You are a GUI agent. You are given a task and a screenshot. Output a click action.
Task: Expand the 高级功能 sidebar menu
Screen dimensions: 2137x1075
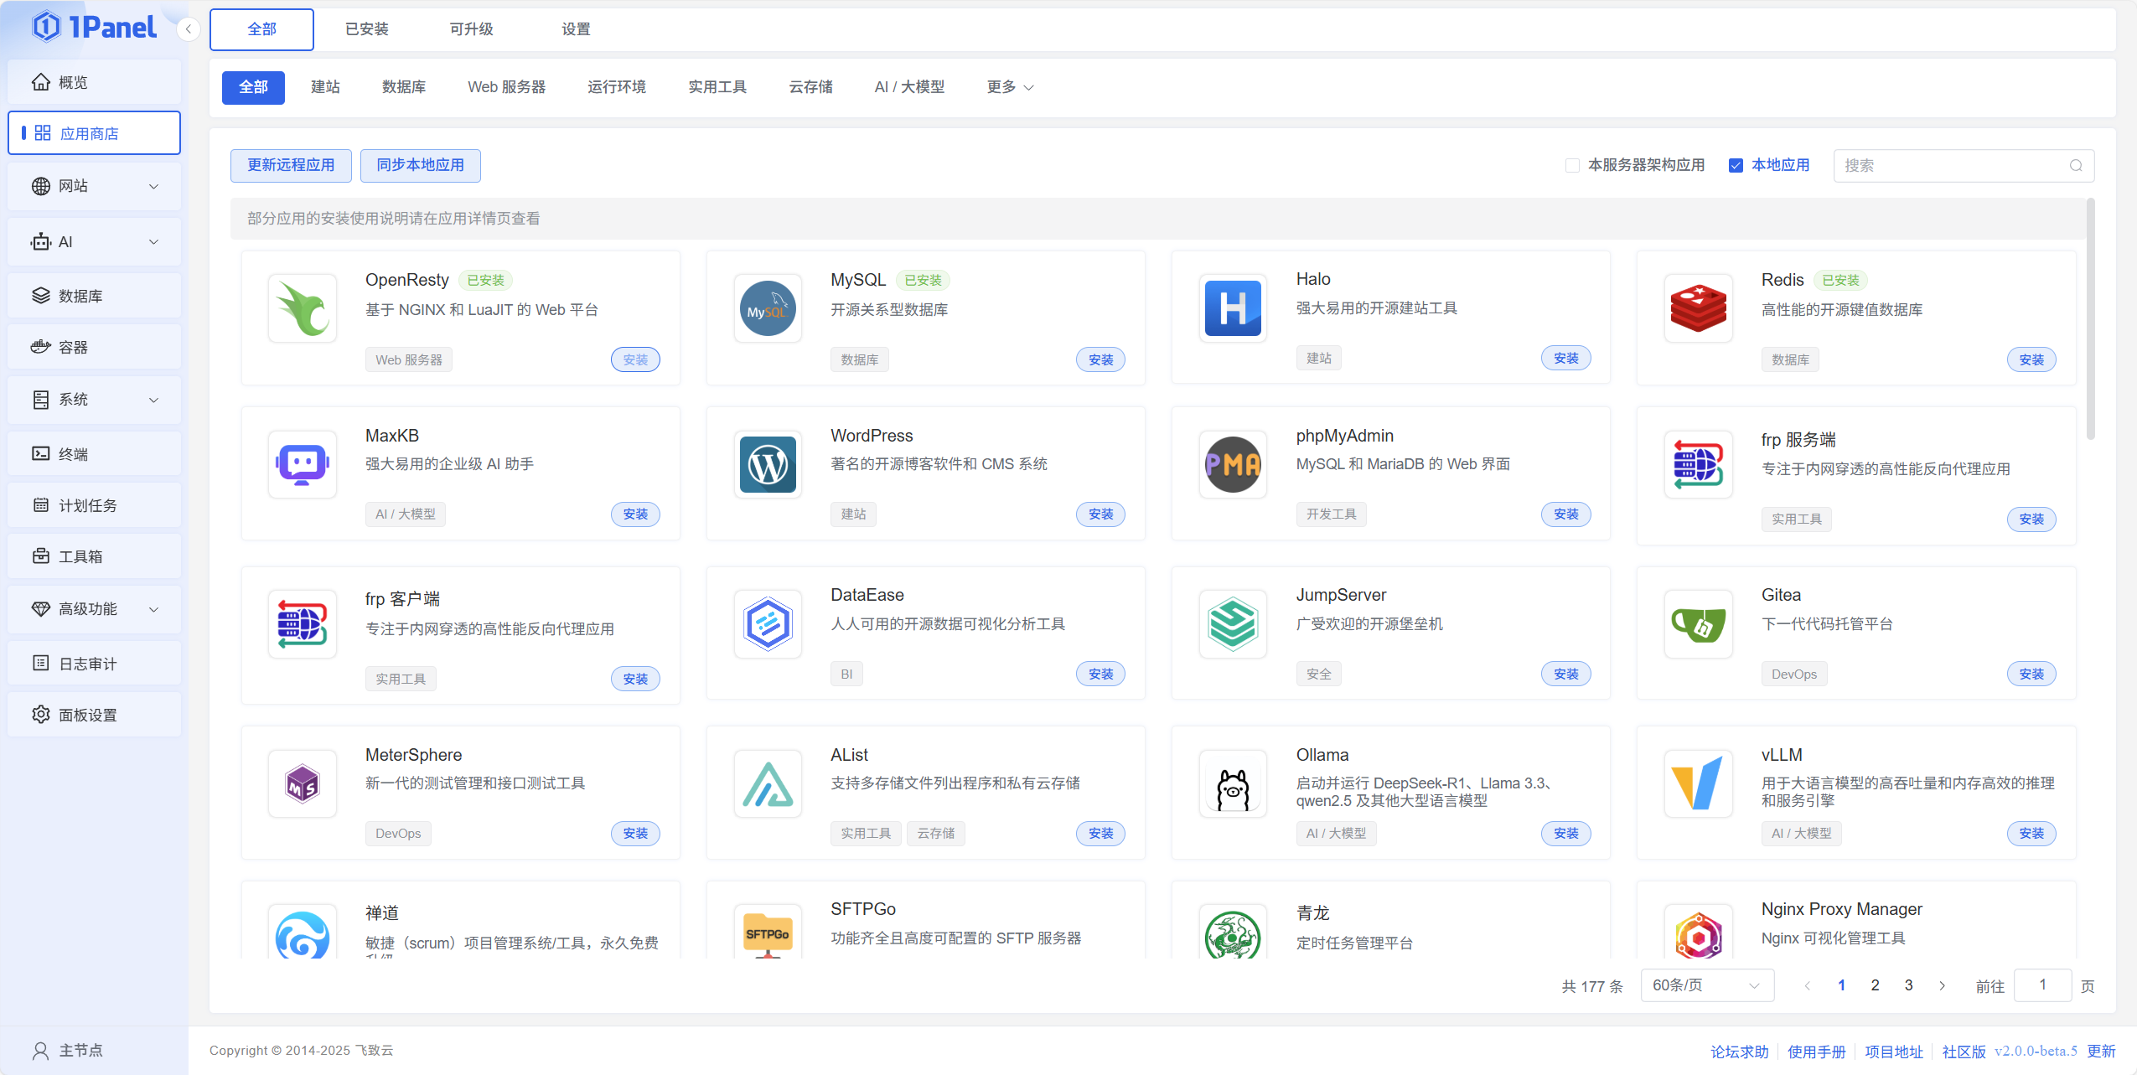[x=94, y=609]
